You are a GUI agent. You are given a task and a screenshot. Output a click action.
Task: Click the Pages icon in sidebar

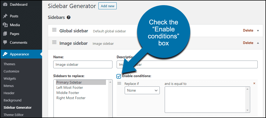click(5, 34)
